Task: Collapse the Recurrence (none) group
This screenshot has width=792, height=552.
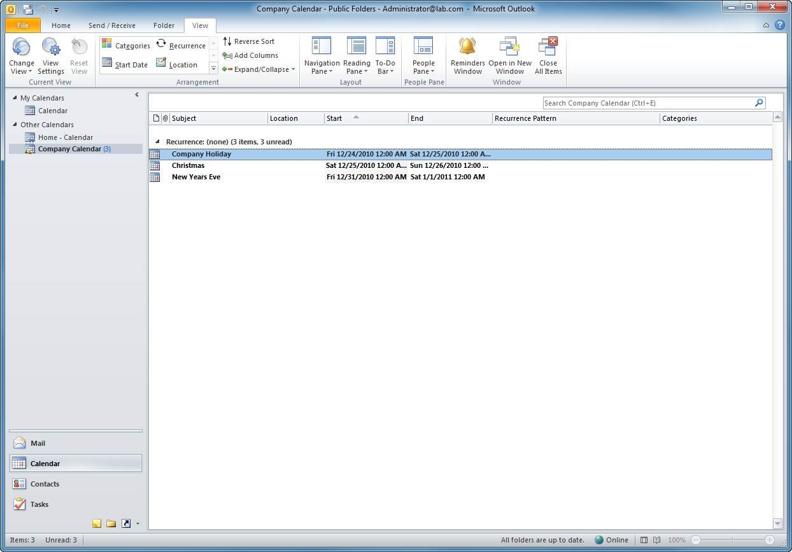Action: point(157,142)
